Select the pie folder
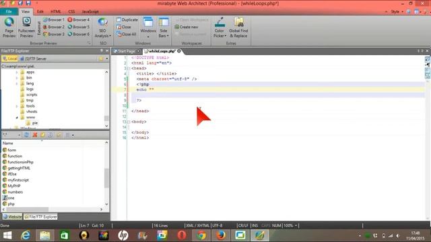431x242 pixels. coord(34,123)
